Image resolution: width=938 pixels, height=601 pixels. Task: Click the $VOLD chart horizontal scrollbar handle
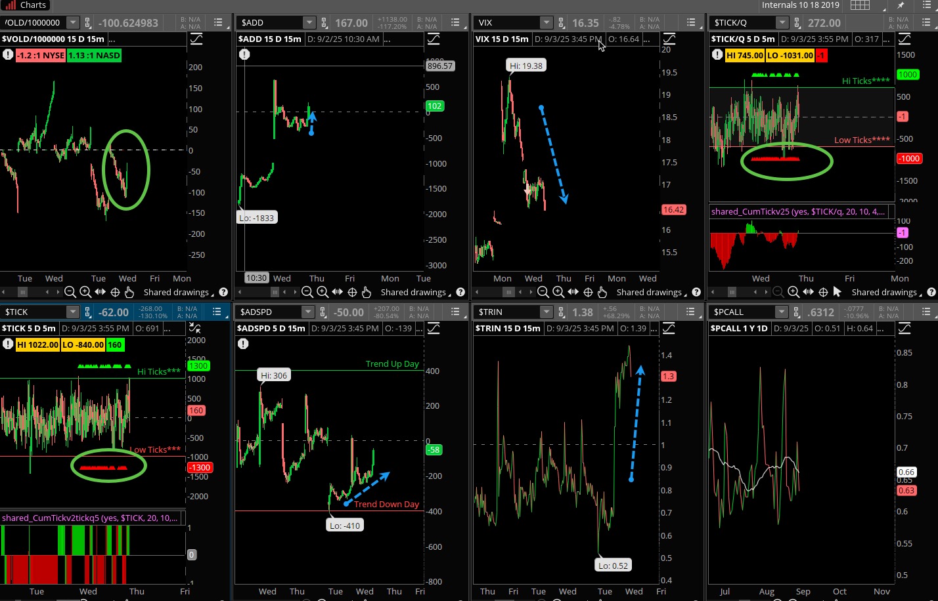pyautogui.click(x=23, y=292)
